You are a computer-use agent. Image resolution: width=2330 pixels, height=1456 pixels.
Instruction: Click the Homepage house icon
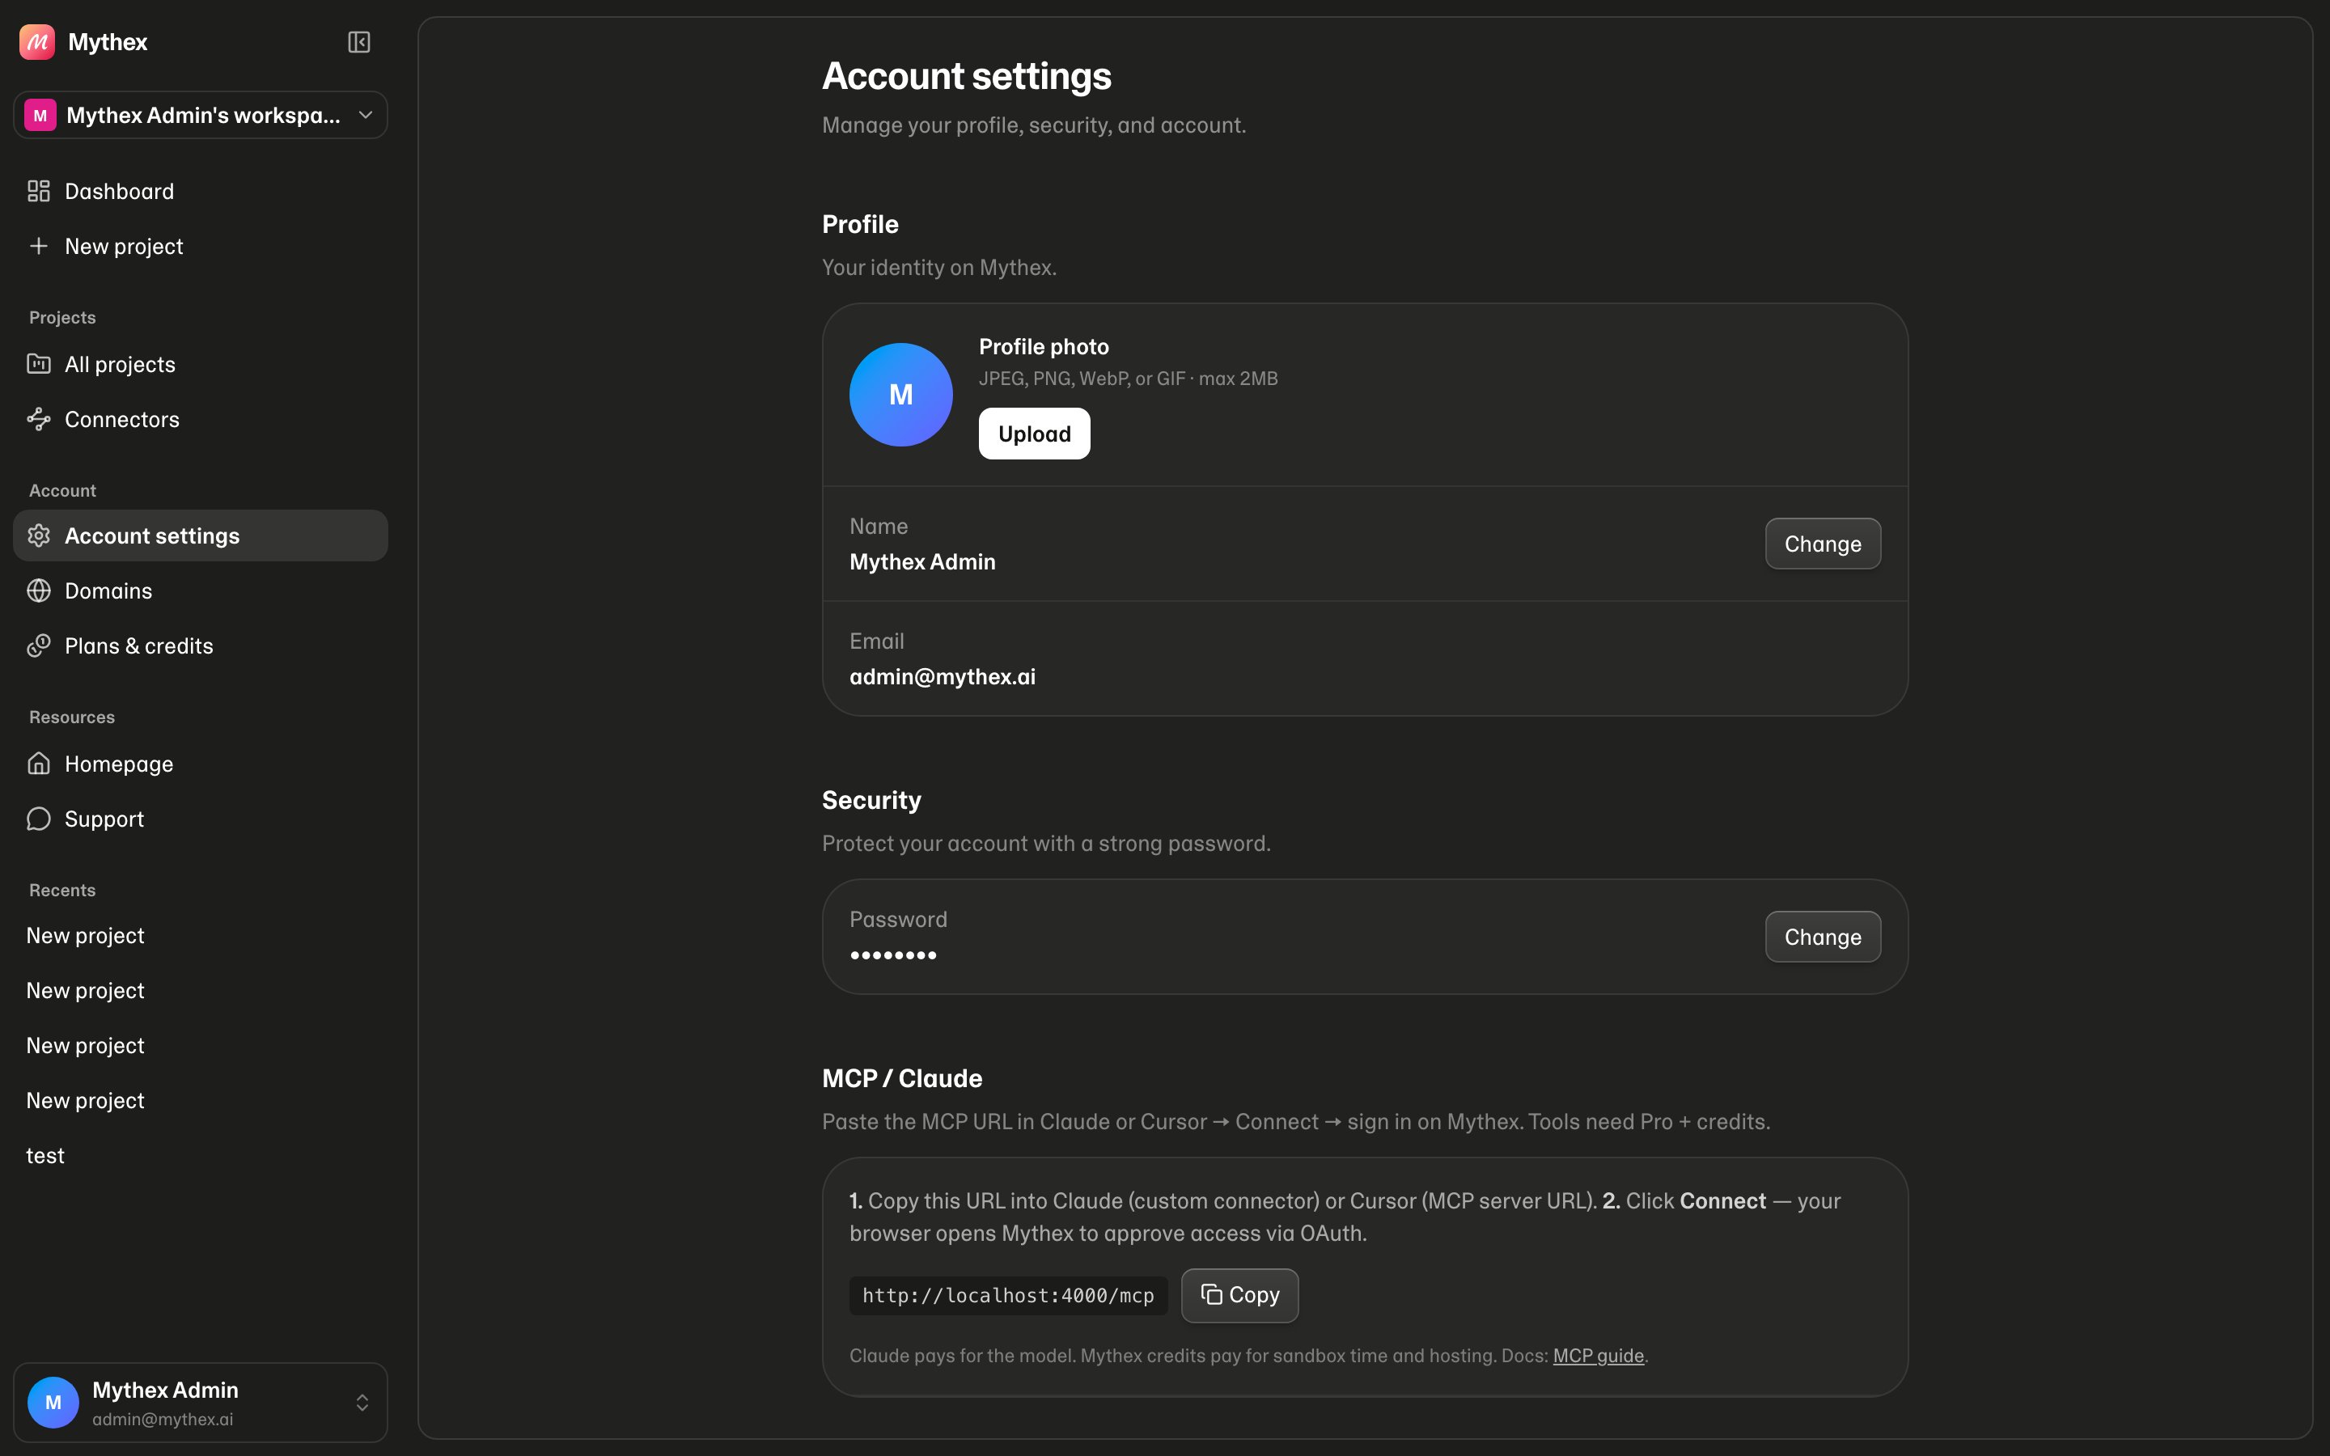[x=39, y=764]
